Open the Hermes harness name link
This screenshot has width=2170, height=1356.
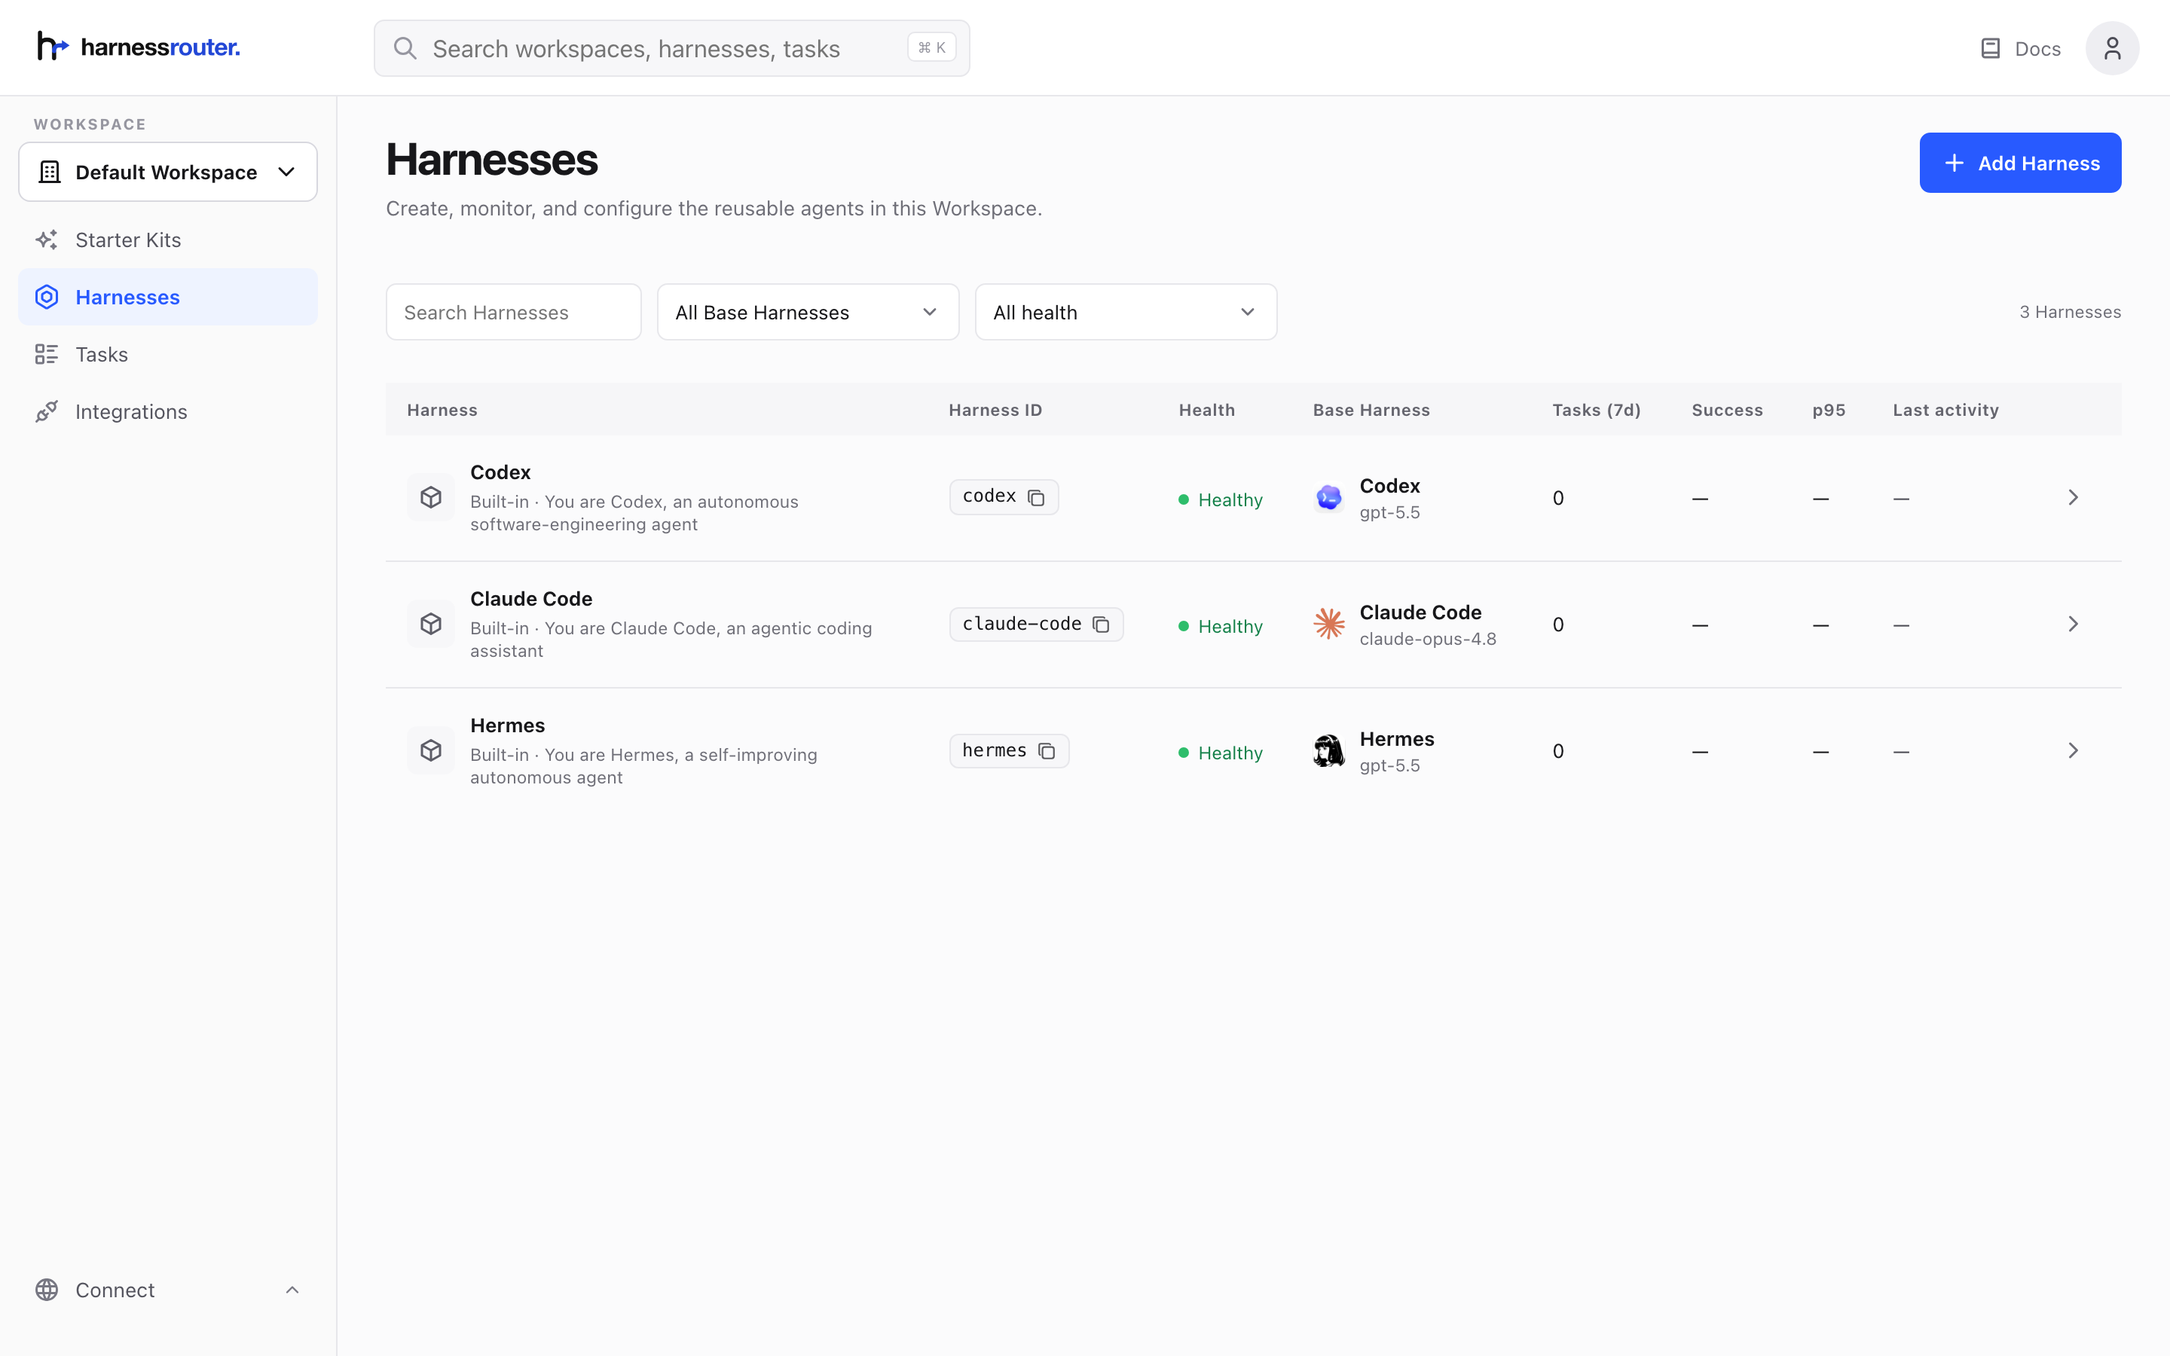(508, 725)
